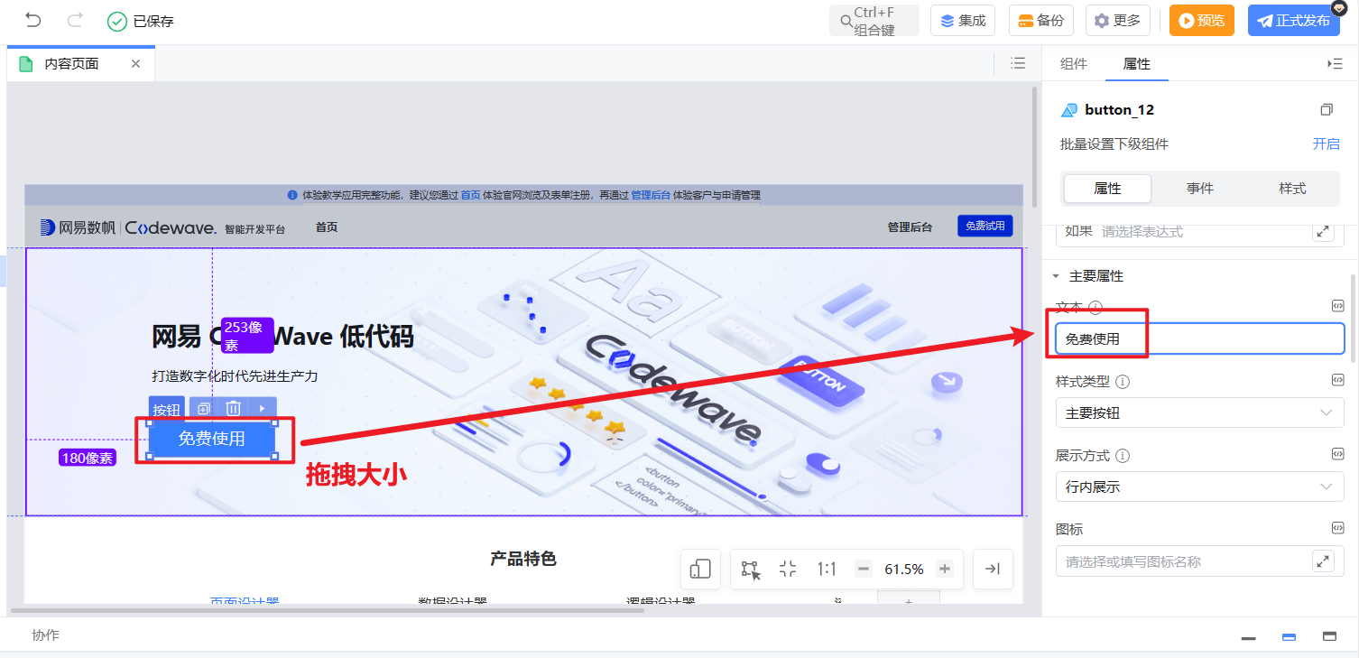
Task: Open device preview mode icon
Action: click(700, 569)
